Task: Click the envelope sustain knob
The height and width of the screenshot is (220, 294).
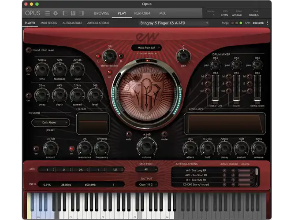Action: coord(242,148)
